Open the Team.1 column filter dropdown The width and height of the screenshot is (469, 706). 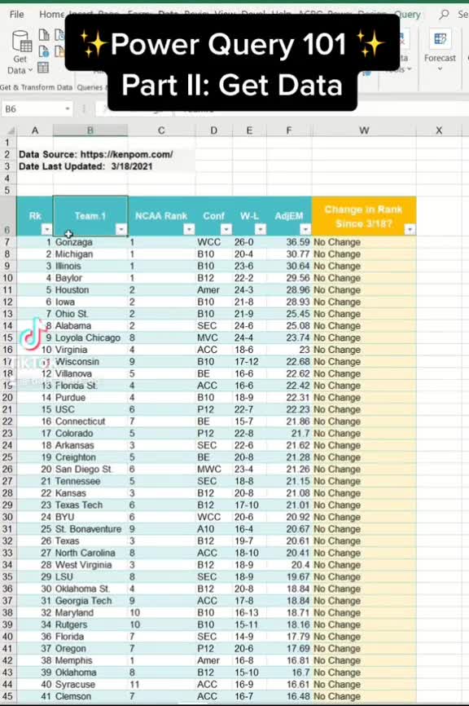click(x=121, y=230)
